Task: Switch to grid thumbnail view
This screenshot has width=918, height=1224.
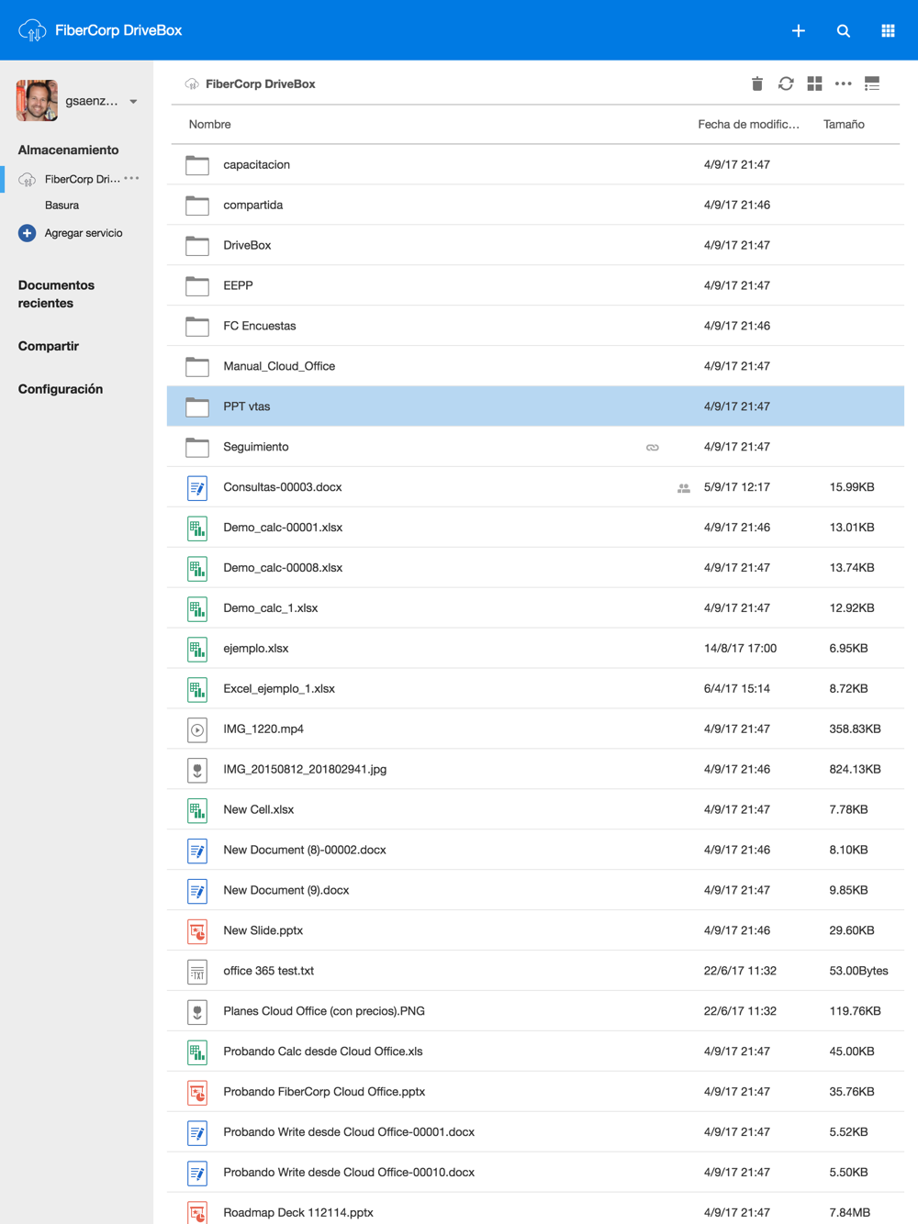Action: pos(814,83)
